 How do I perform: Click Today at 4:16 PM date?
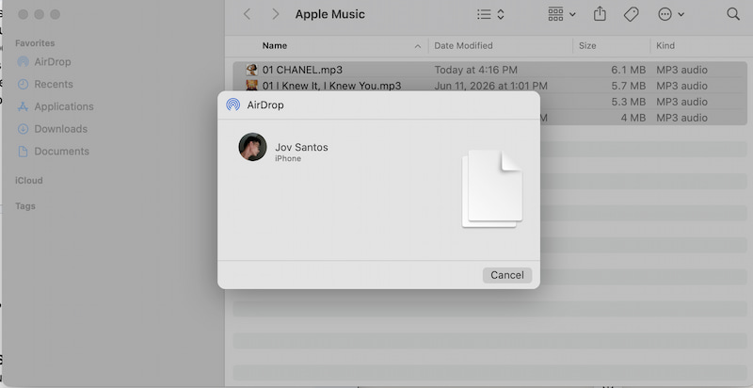click(x=476, y=70)
